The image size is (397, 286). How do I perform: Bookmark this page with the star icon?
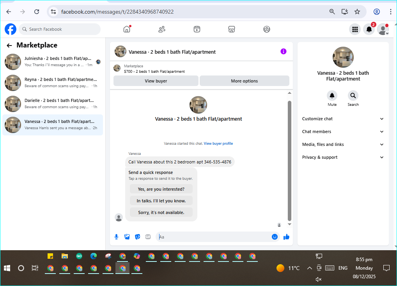[x=357, y=12]
